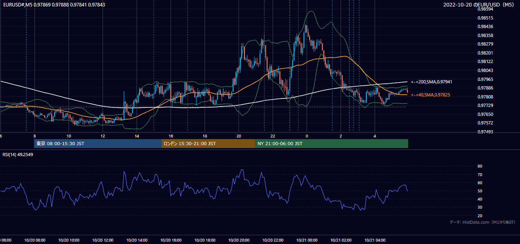Click the RSI(14) 49.2549 indicator label
The image size is (520, 244).
point(18,155)
